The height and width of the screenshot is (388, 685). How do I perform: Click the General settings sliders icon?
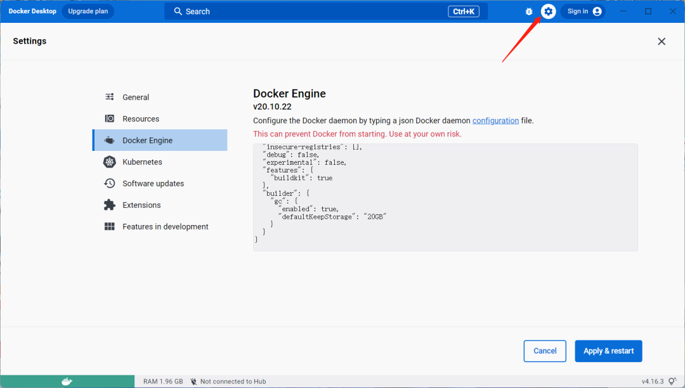pos(109,97)
